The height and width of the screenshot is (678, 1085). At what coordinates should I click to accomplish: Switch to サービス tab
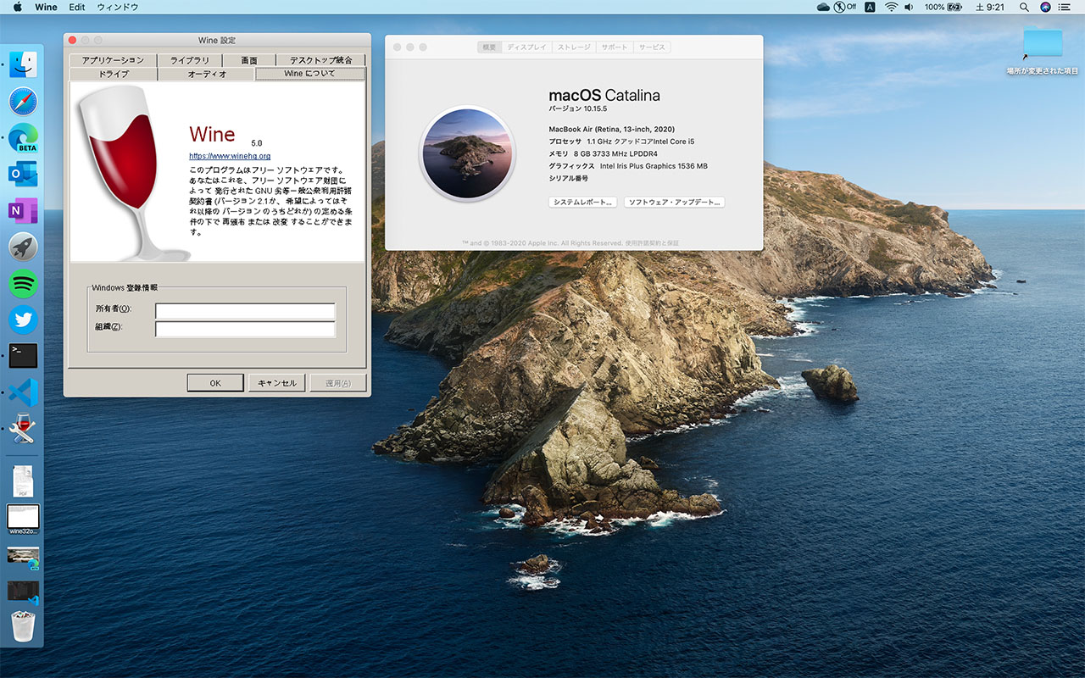pyautogui.click(x=652, y=47)
